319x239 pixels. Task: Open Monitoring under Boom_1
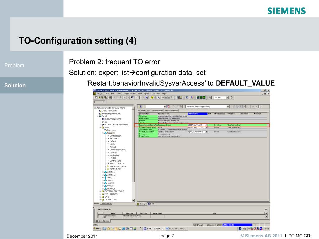[x=114, y=155]
